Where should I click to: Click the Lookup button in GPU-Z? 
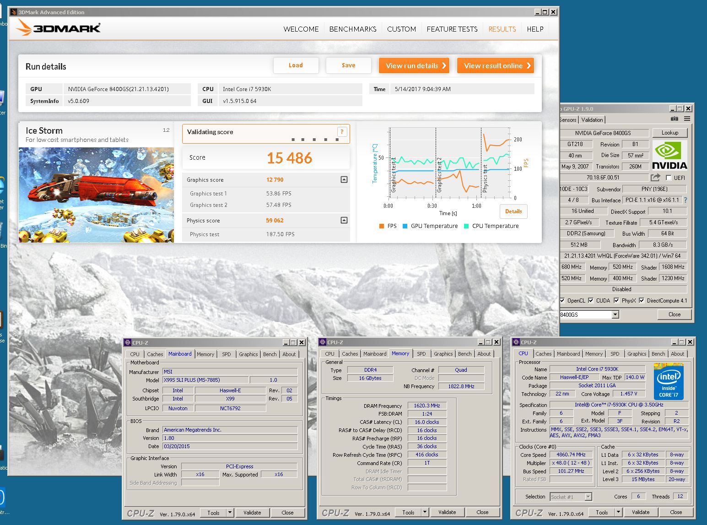669,133
